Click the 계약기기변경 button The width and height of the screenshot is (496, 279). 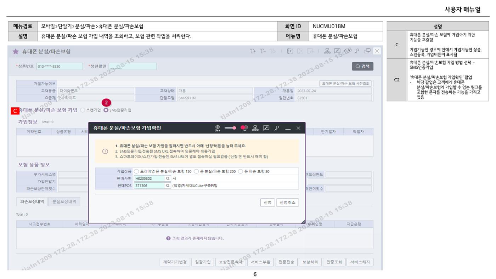(175, 262)
